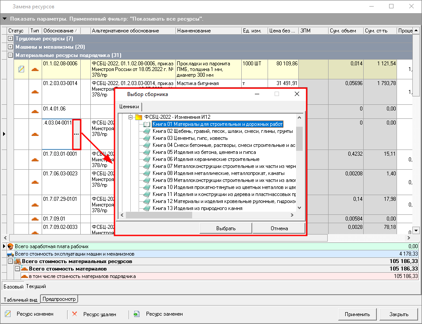
Task: Click the brick icon for resource 01.2.03.03-0014
Action: point(35,92)
